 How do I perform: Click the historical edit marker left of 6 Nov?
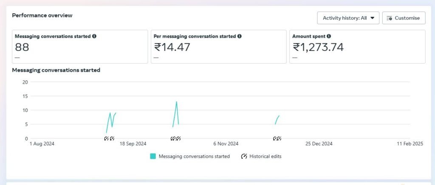coord(176,138)
